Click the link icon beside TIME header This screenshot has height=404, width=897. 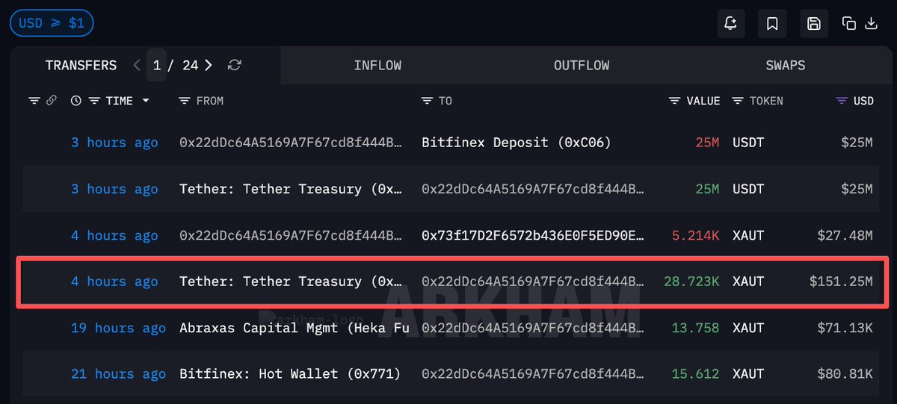pyautogui.click(x=52, y=101)
